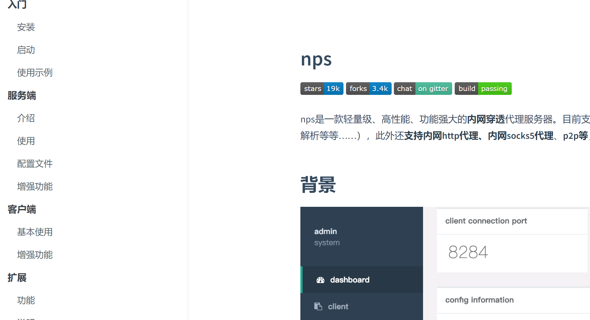Expand the 服务端 section
590x320 pixels.
pos(22,95)
